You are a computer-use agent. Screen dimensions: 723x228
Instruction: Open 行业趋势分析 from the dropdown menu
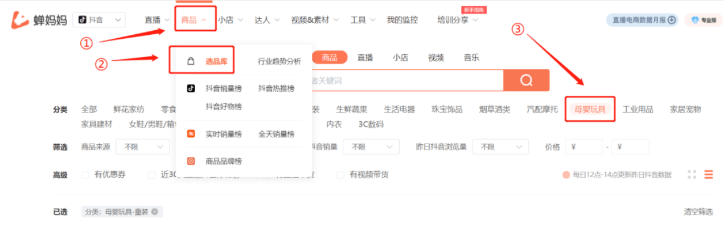coord(279,62)
